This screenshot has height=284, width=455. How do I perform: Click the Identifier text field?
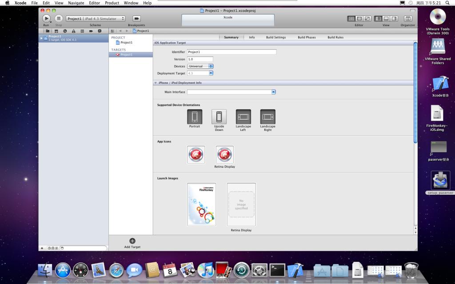point(231,52)
